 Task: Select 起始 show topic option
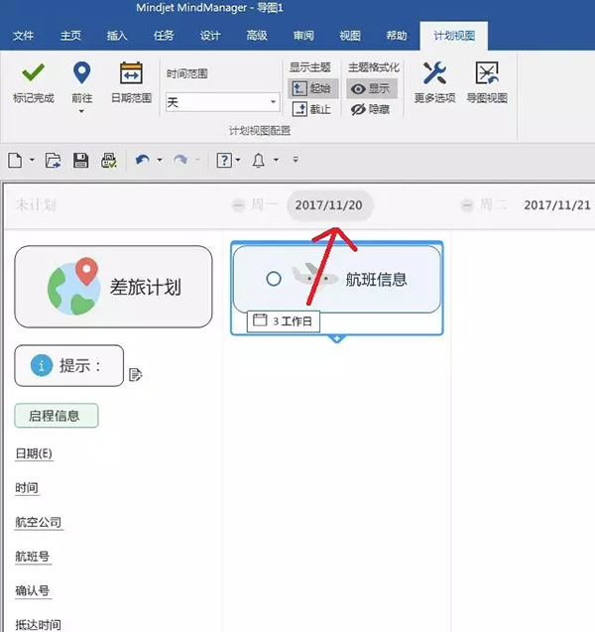(x=312, y=88)
